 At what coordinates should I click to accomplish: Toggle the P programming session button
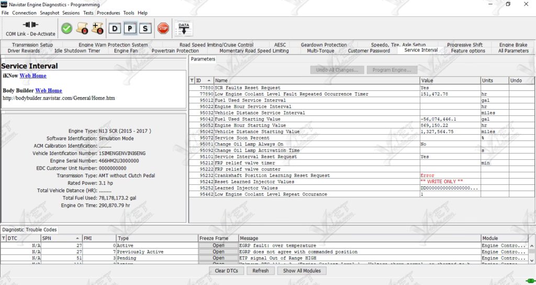[130, 29]
